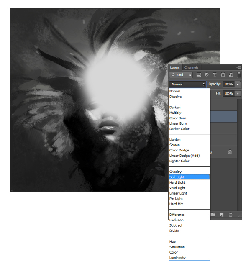Choose Hard Mix blend mode

click(189, 204)
